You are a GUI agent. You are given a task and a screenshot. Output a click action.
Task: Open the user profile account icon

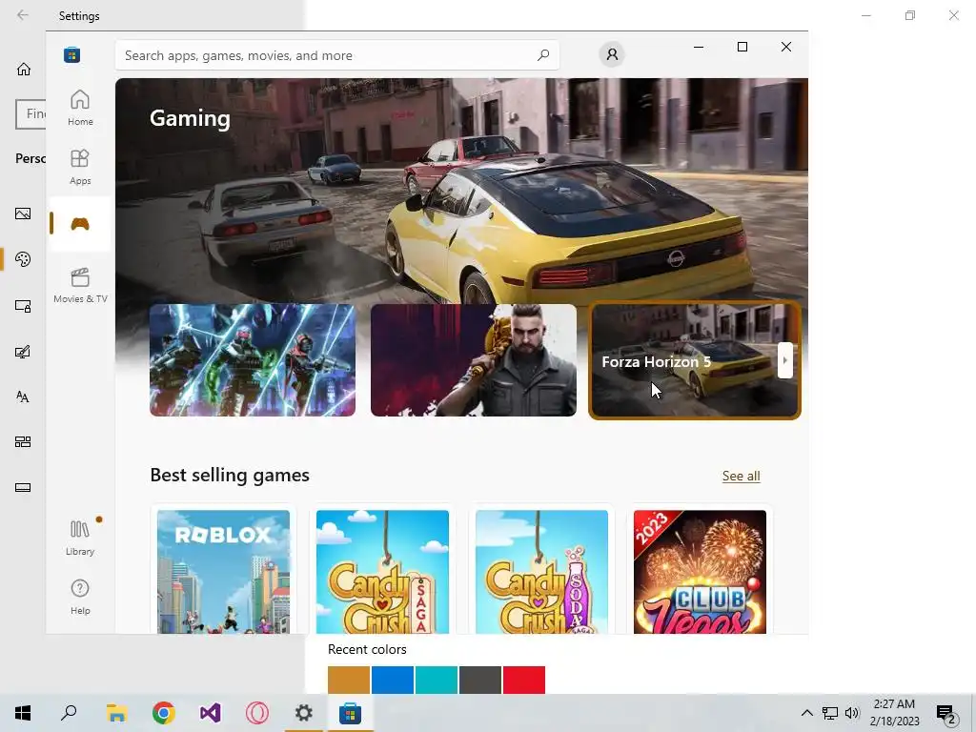click(612, 54)
